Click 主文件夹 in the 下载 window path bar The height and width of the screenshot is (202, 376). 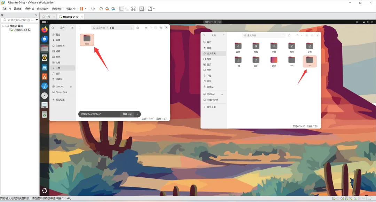tap(99, 28)
